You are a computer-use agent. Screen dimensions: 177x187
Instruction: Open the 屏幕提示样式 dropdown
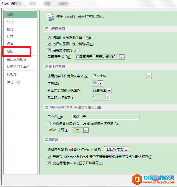tap(122, 57)
